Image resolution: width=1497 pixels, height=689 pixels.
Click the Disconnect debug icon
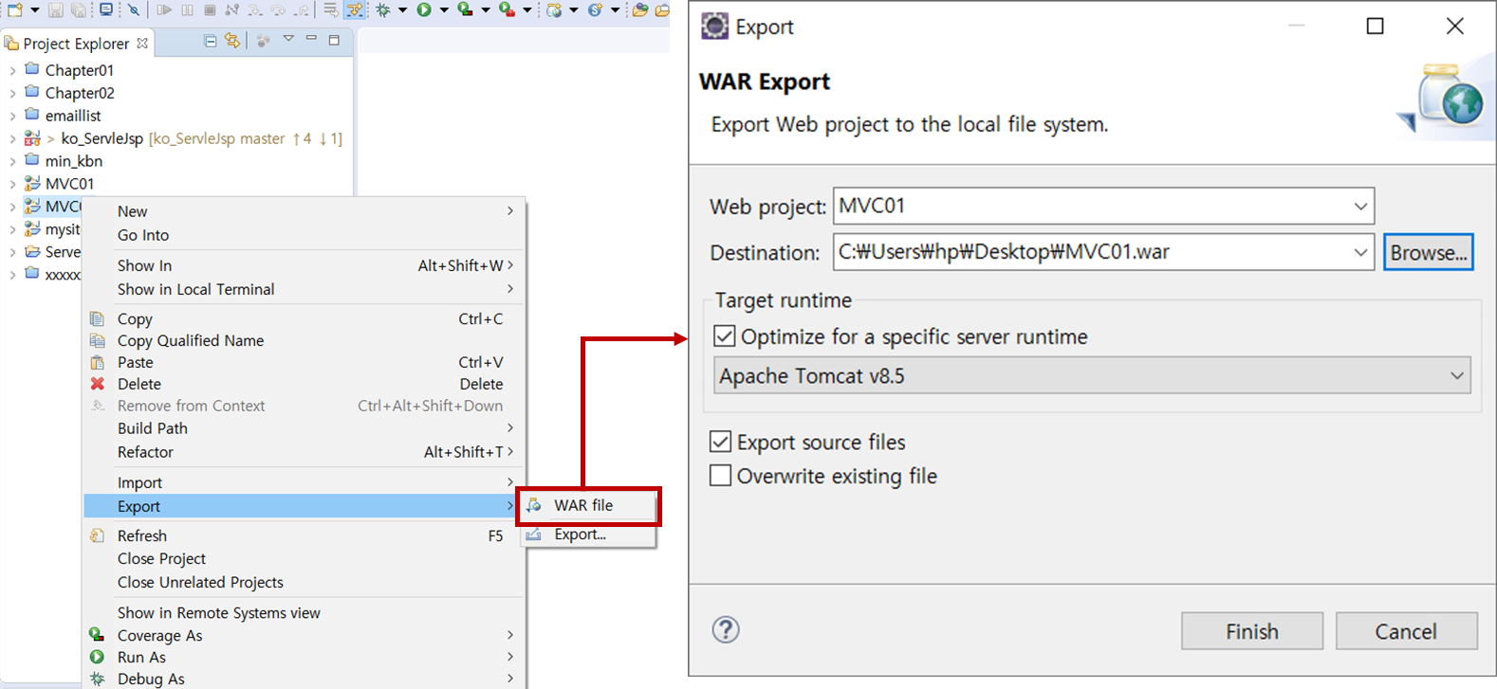point(231,9)
